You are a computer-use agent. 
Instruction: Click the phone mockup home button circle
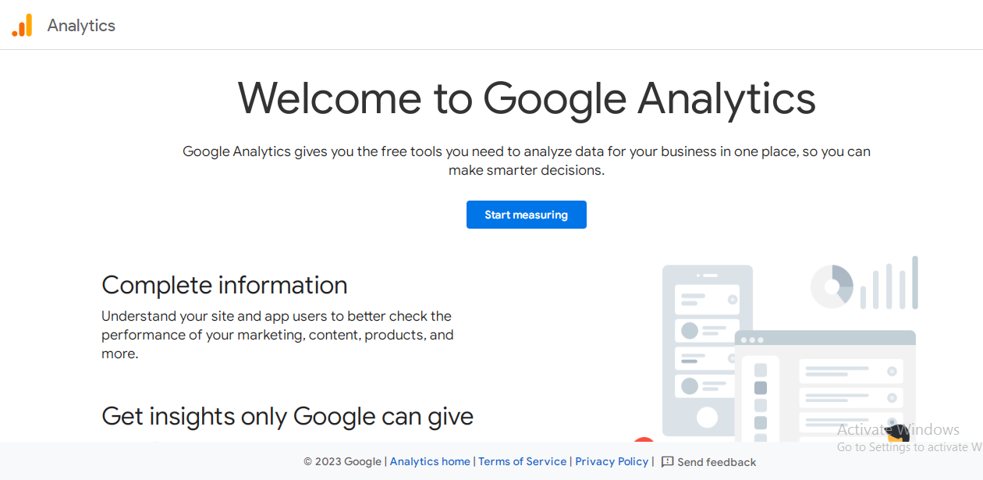point(707,417)
